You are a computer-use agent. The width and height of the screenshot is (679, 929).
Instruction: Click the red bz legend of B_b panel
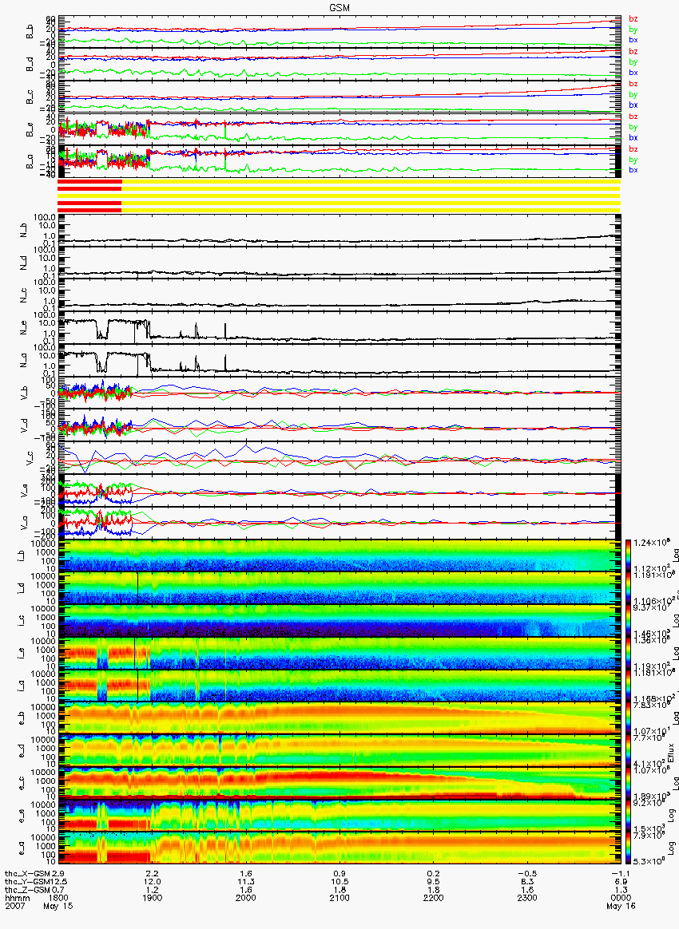pyautogui.click(x=633, y=19)
